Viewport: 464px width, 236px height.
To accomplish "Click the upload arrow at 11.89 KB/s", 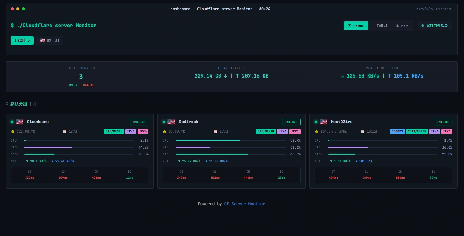I will [x=207, y=161].
